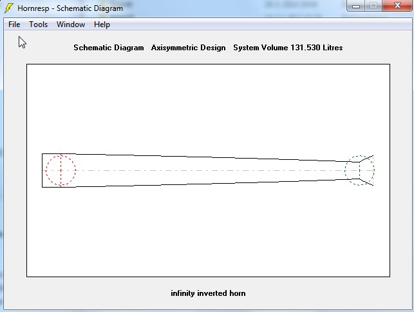Click the green dashed driver circle

click(x=359, y=170)
